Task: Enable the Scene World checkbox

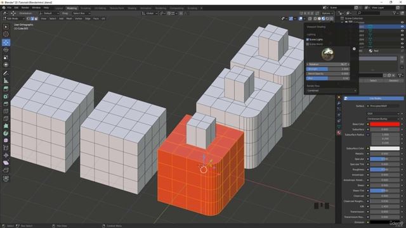Action: pos(308,44)
